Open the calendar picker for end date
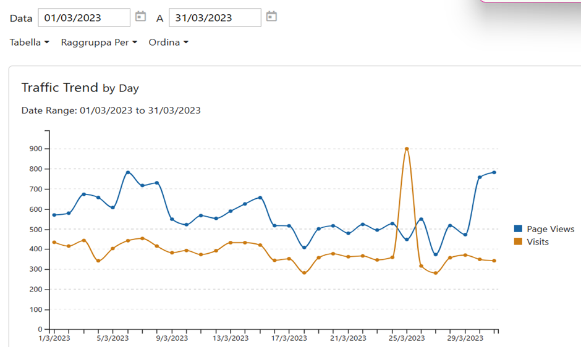This screenshot has width=581, height=347. [271, 17]
